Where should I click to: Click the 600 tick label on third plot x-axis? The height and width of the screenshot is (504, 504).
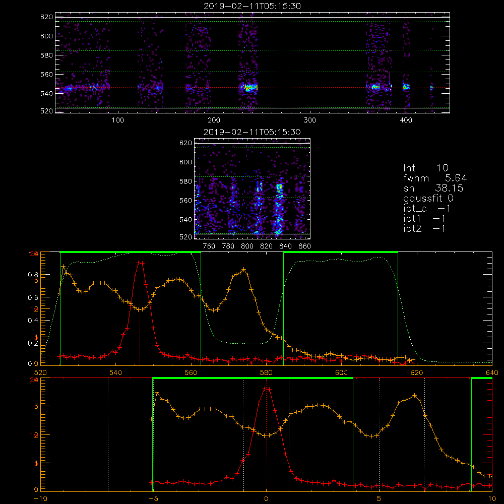click(x=341, y=373)
